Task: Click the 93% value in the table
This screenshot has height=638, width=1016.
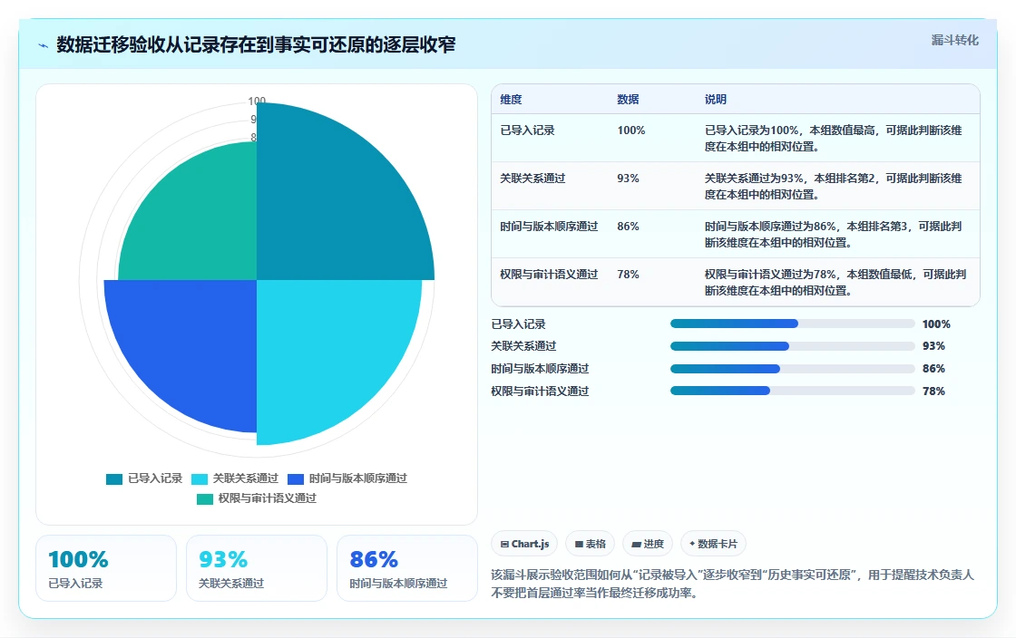Action: coord(628,178)
